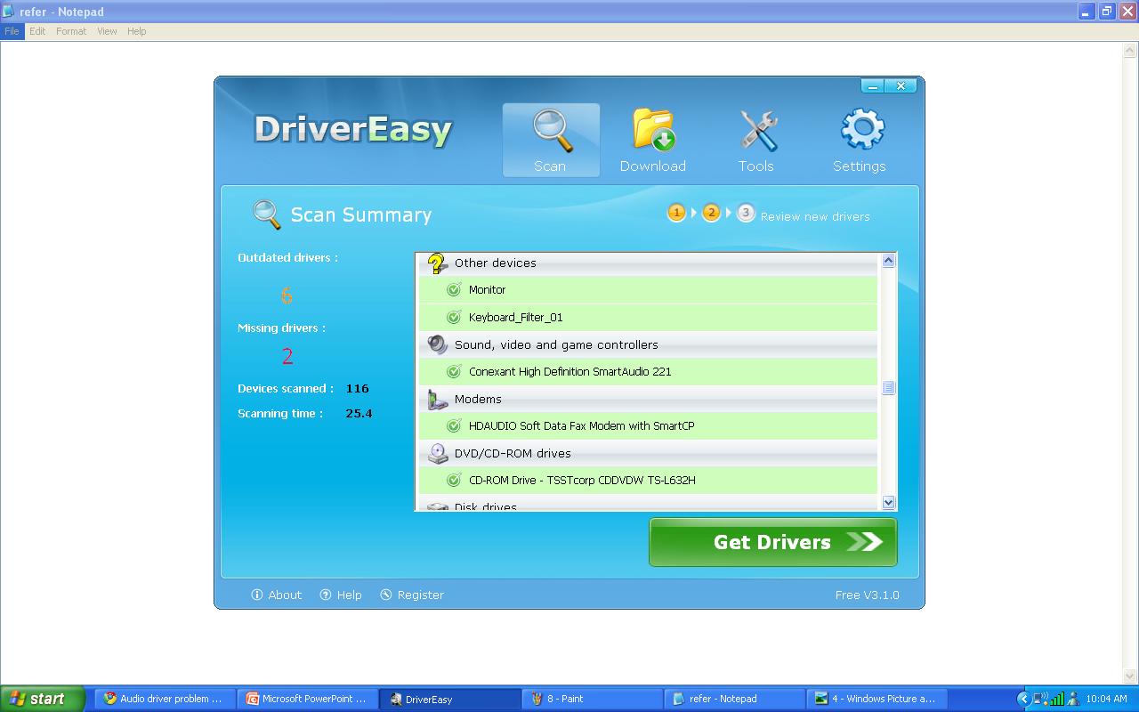Click the Modems category header
This screenshot has height=712, width=1139.
[x=649, y=399]
